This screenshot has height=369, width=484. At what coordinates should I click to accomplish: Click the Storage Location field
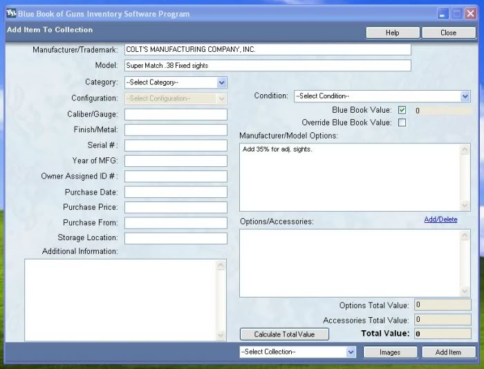[176, 238]
